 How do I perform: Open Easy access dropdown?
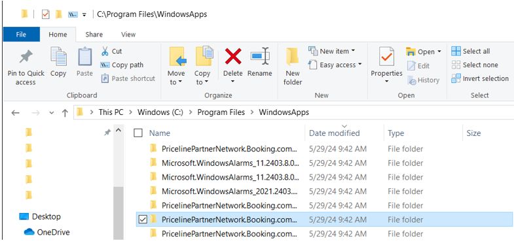[335, 65]
